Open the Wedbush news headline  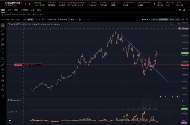[24, 15]
